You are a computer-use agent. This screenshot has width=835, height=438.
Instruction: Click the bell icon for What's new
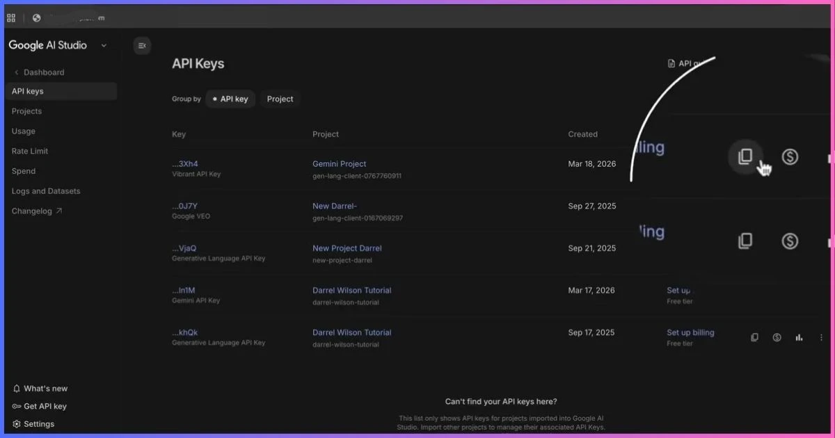click(x=17, y=389)
